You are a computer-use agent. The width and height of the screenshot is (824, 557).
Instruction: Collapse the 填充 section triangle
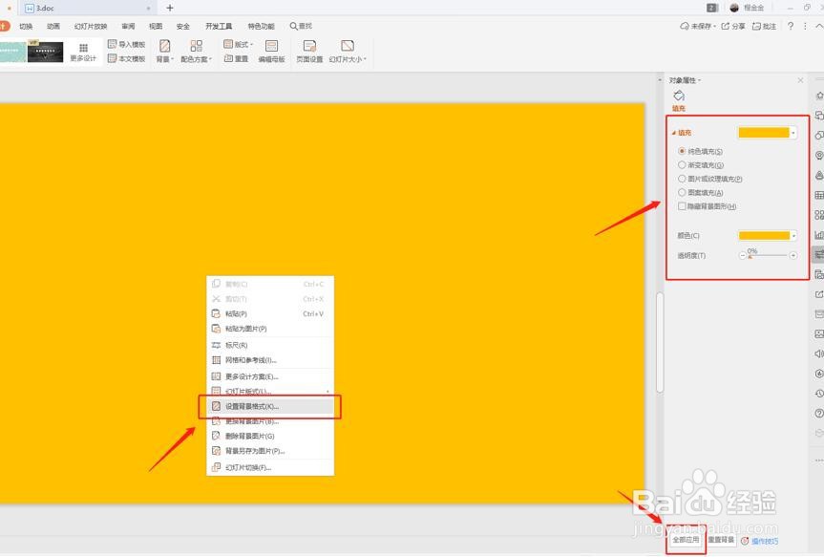(x=674, y=133)
